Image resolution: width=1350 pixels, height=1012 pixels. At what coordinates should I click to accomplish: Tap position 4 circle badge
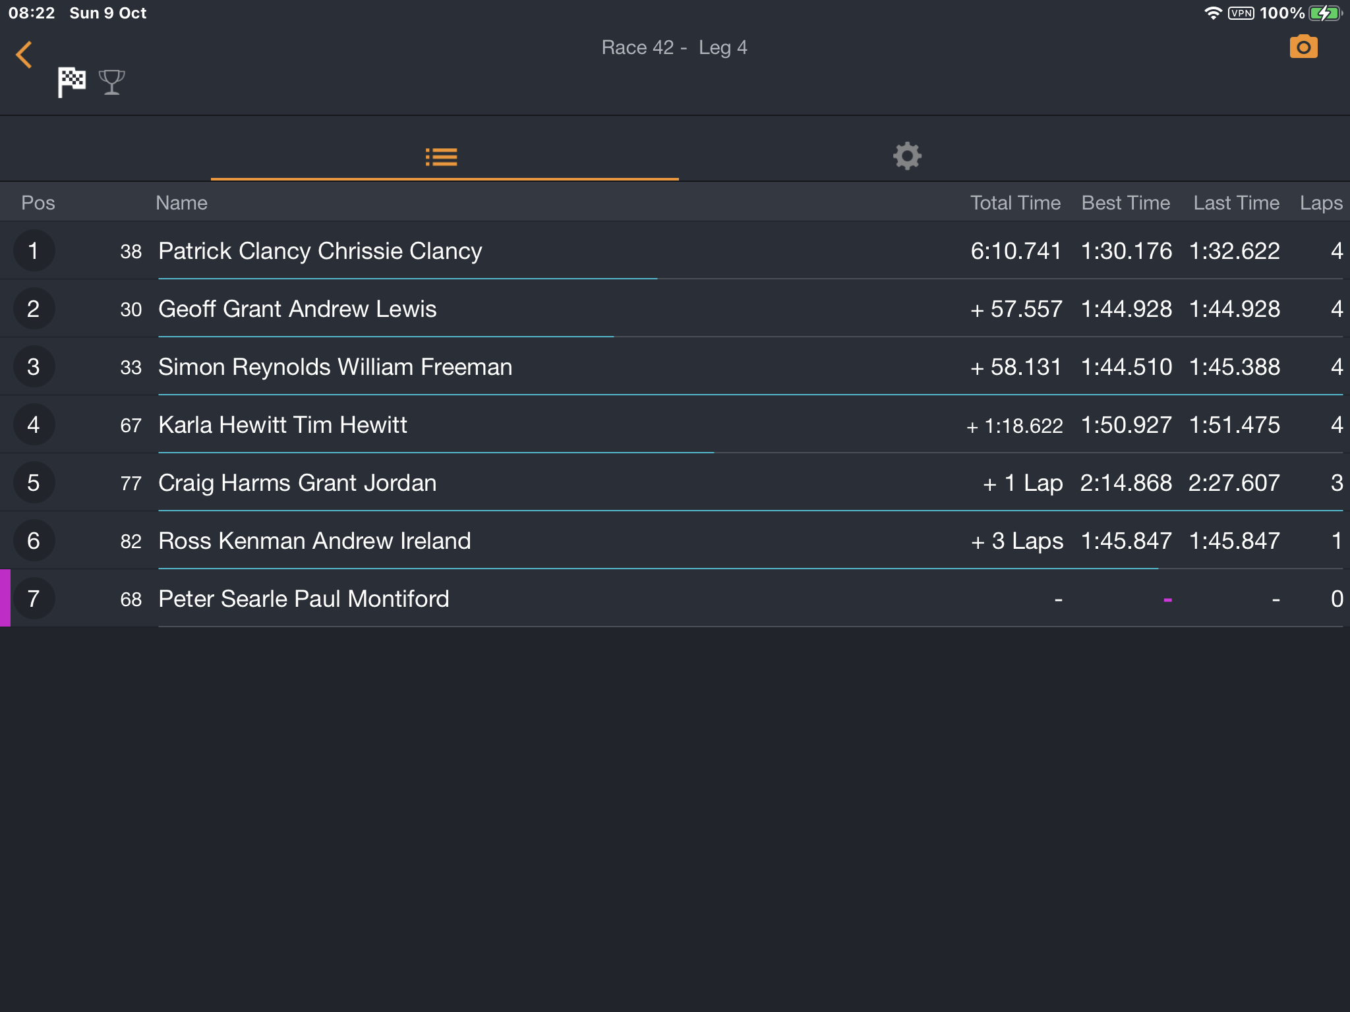[34, 424]
